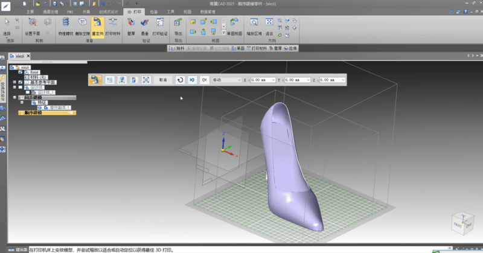Enable the 设计体 checkbox in tree
This screenshot has height=253, width=483.
point(21,87)
